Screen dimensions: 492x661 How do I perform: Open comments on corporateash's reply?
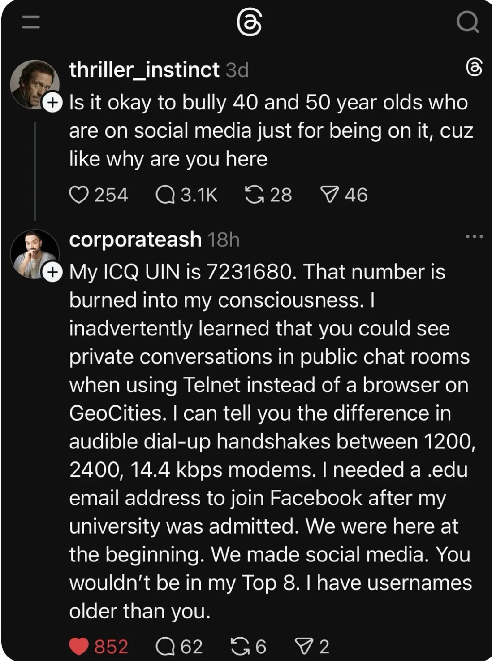(x=165, y=646)
